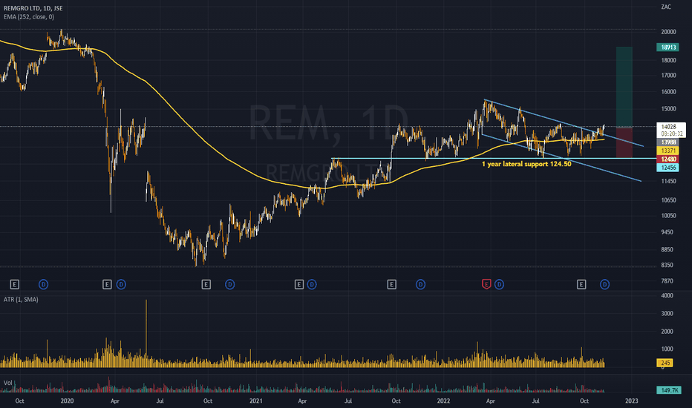Click the earnings E marker before Apr 2020
Screen dimensions: 692x408
coord(107,285)
